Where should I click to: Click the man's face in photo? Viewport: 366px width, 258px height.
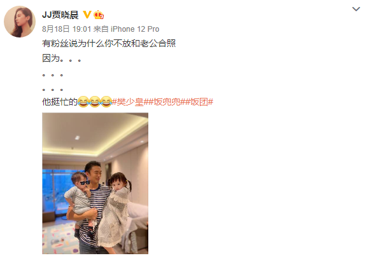(94, 173)
